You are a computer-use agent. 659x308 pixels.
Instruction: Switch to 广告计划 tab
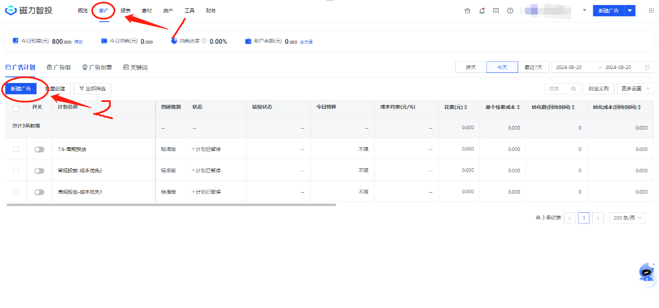20,67
